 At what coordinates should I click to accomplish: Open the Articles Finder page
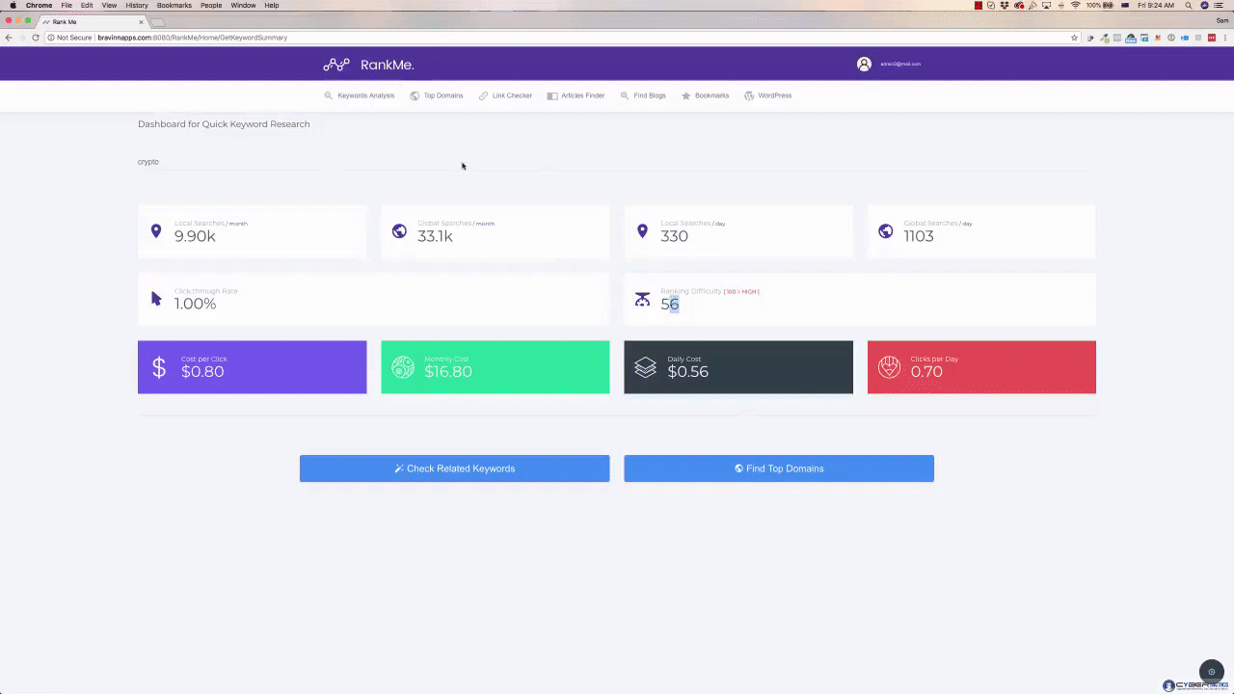576,95
